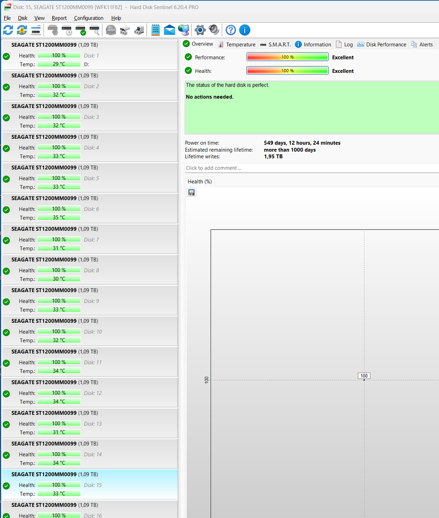Select the Health (%) chart tab
439x518 pixels.
pyautogui.click(x=199, y=182)
